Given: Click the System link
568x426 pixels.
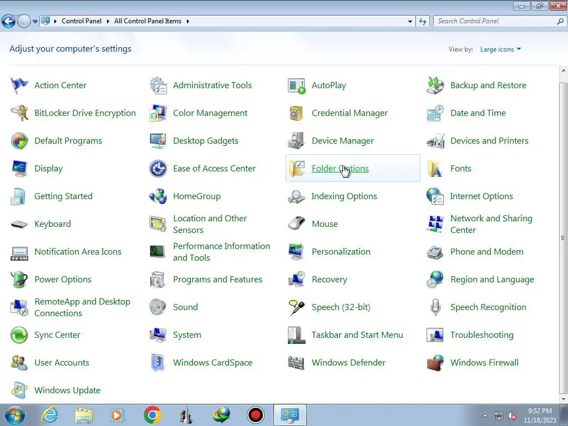Looking at the screenshot, I should (x=187, y=335).
